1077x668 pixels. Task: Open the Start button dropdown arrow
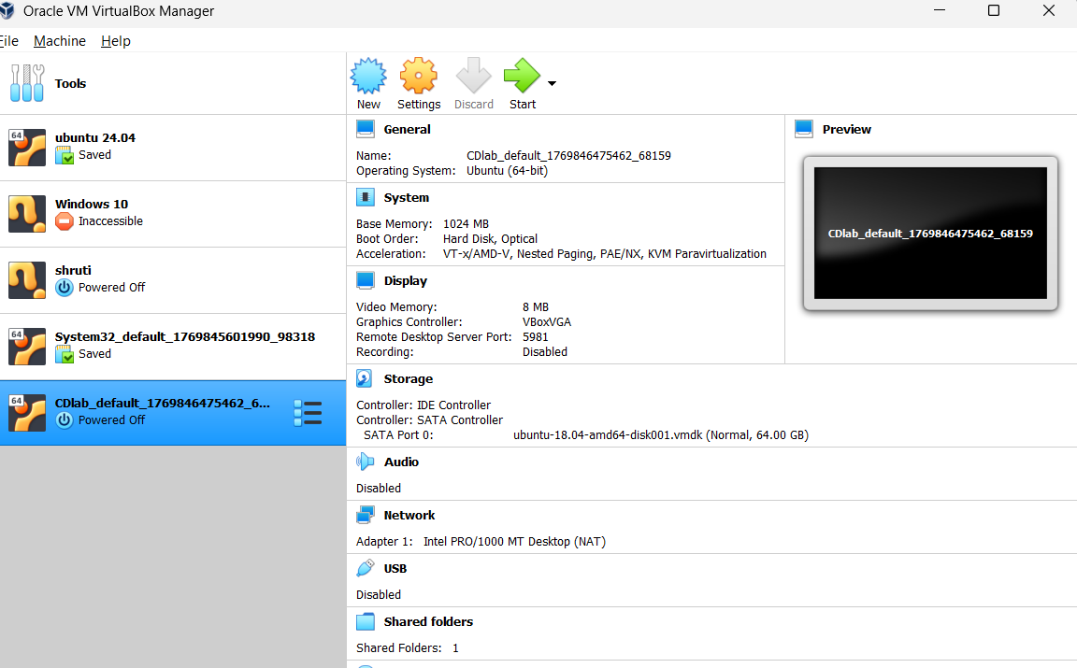coord(552,82)
